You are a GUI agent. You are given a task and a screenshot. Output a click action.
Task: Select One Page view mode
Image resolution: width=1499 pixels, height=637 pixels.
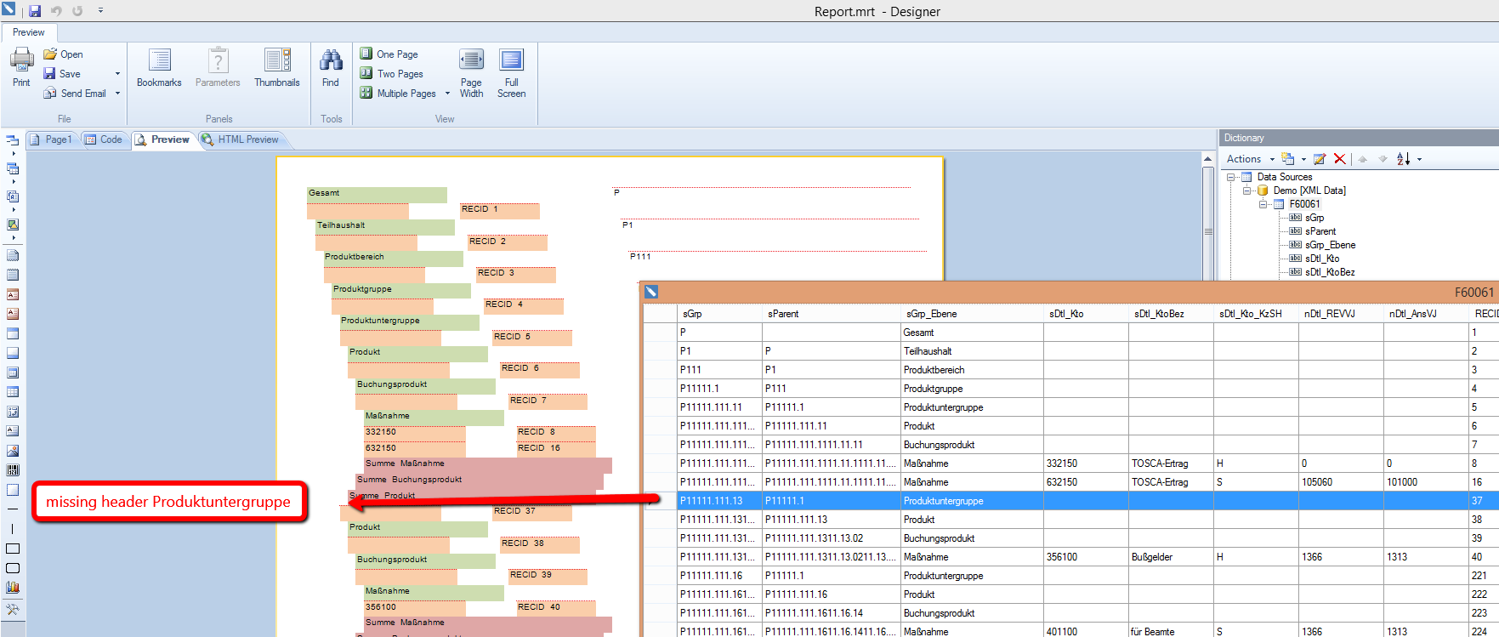(x=389, y=54)
